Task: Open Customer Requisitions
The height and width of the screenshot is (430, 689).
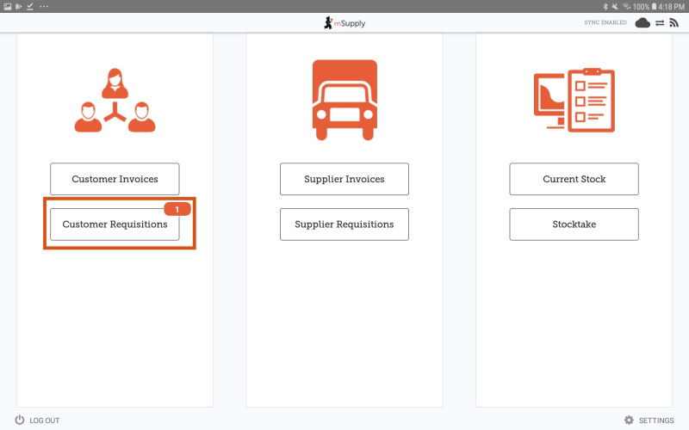Action: [x=115, y=224]
